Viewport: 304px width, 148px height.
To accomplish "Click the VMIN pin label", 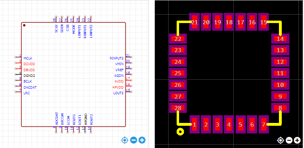I will point(119,64).
